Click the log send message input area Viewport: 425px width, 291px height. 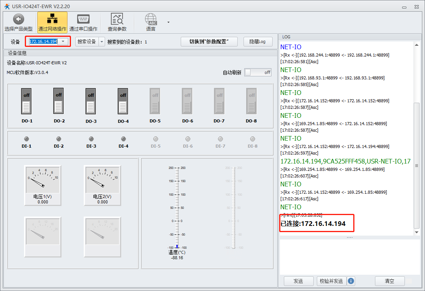coord(350,257)
